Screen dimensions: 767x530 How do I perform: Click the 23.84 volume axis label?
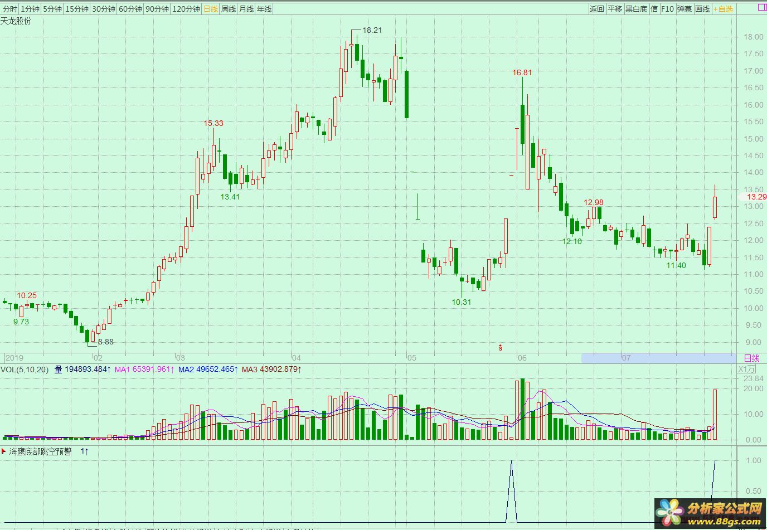point(753,379)
